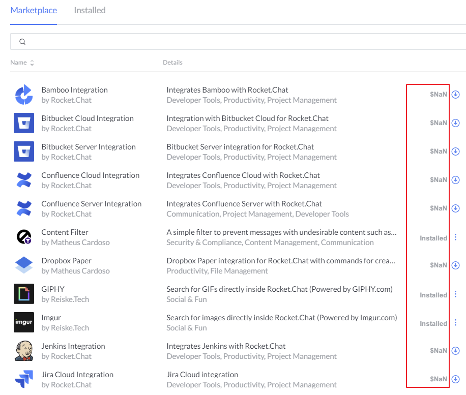466x395 pixels.
Task: Download the Bamboo Integration app
Action: pyautogui.click(x=455, y=94)
